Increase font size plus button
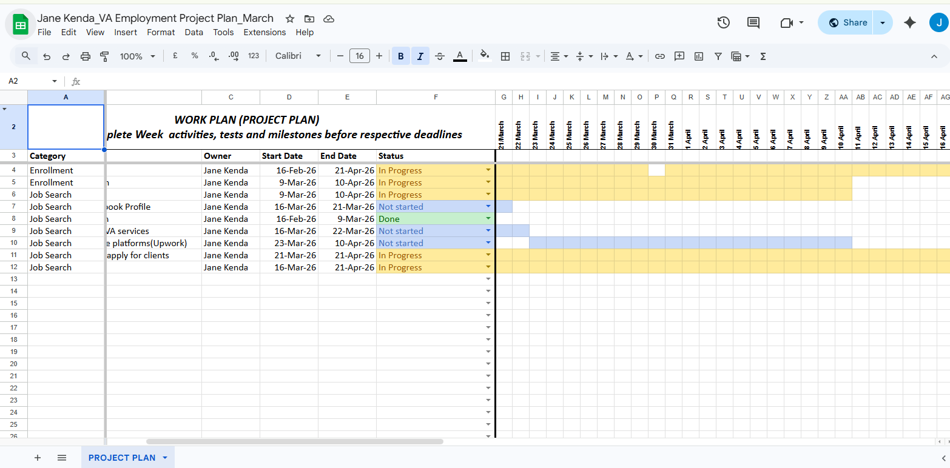This screenshot has width=950, height=468. [x=379, y=56]
